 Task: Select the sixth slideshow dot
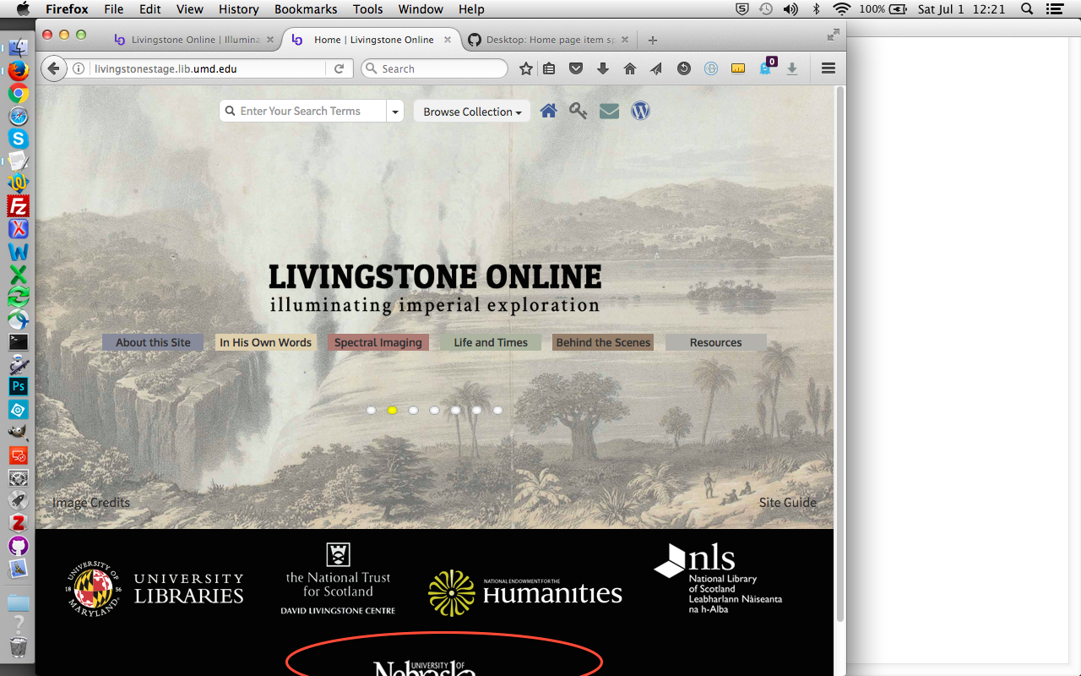(476, 411)
